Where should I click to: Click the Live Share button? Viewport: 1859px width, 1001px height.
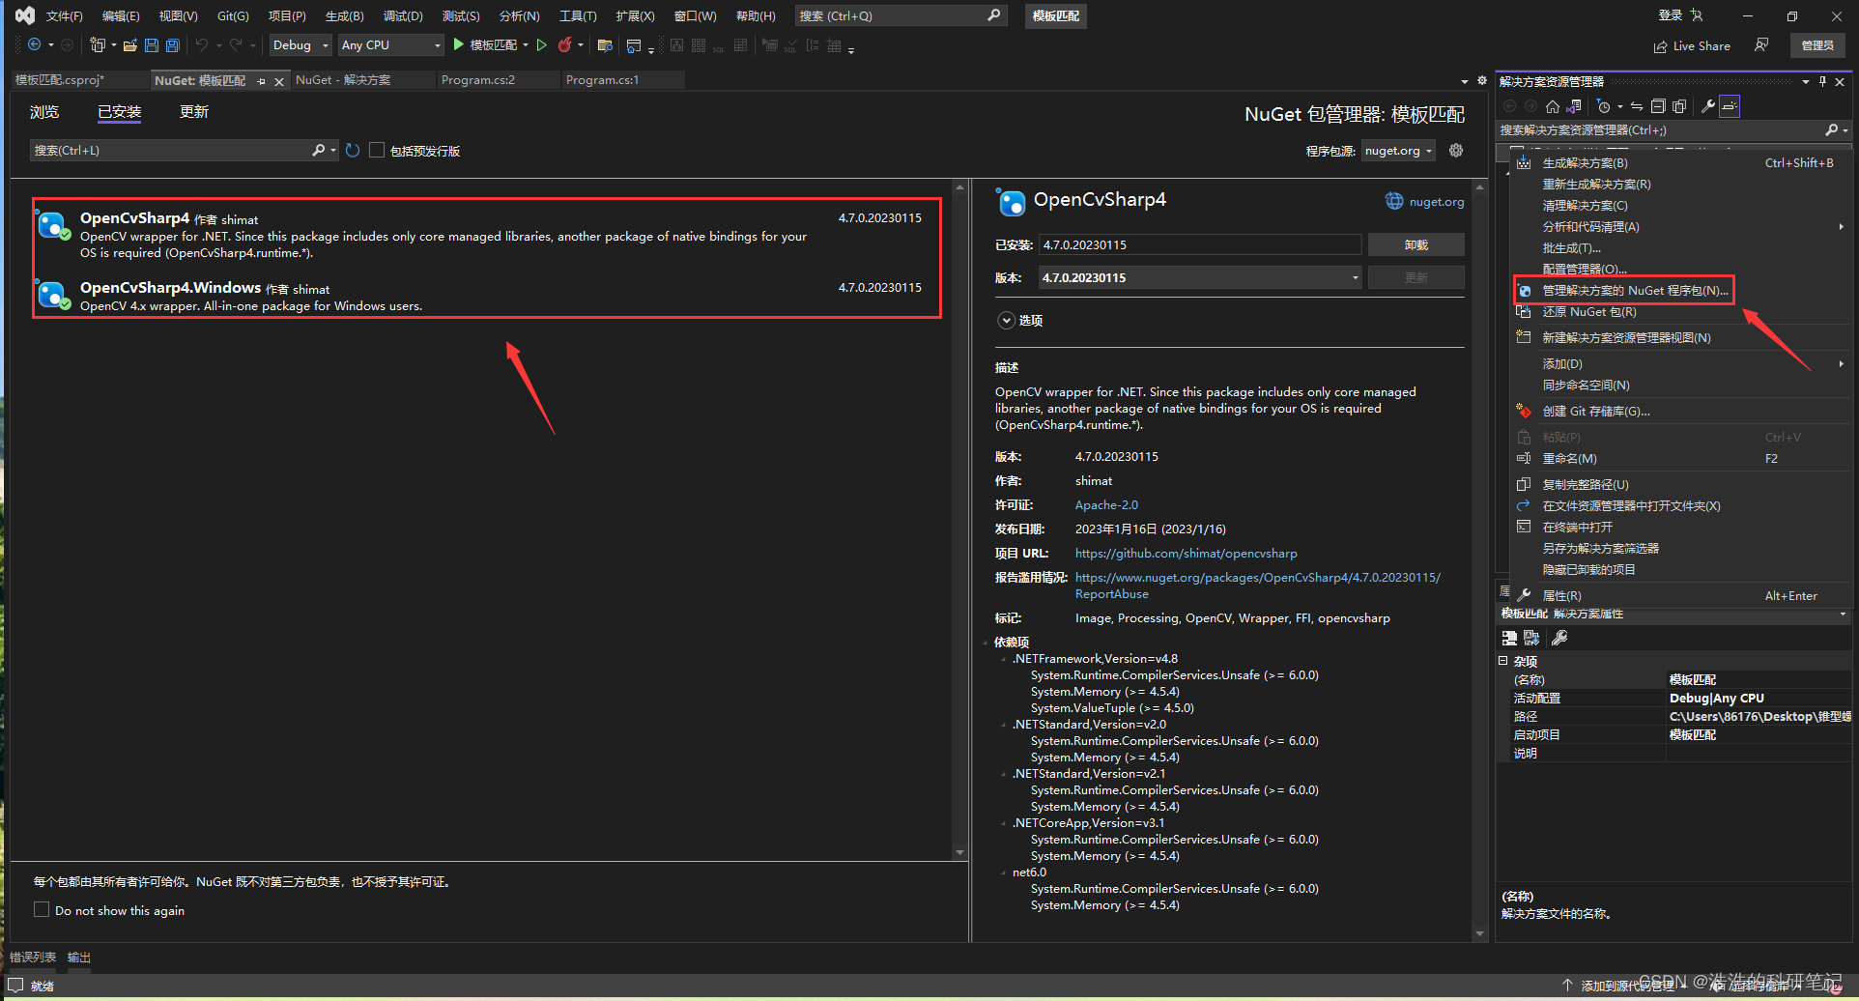click(x=1692, y=45)
